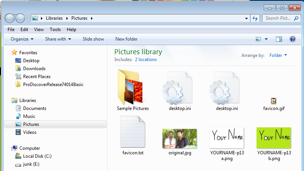This screenshot has width=304, height=171.
Task: Click the junk (E:) drive icon
Action: [18, 165]
